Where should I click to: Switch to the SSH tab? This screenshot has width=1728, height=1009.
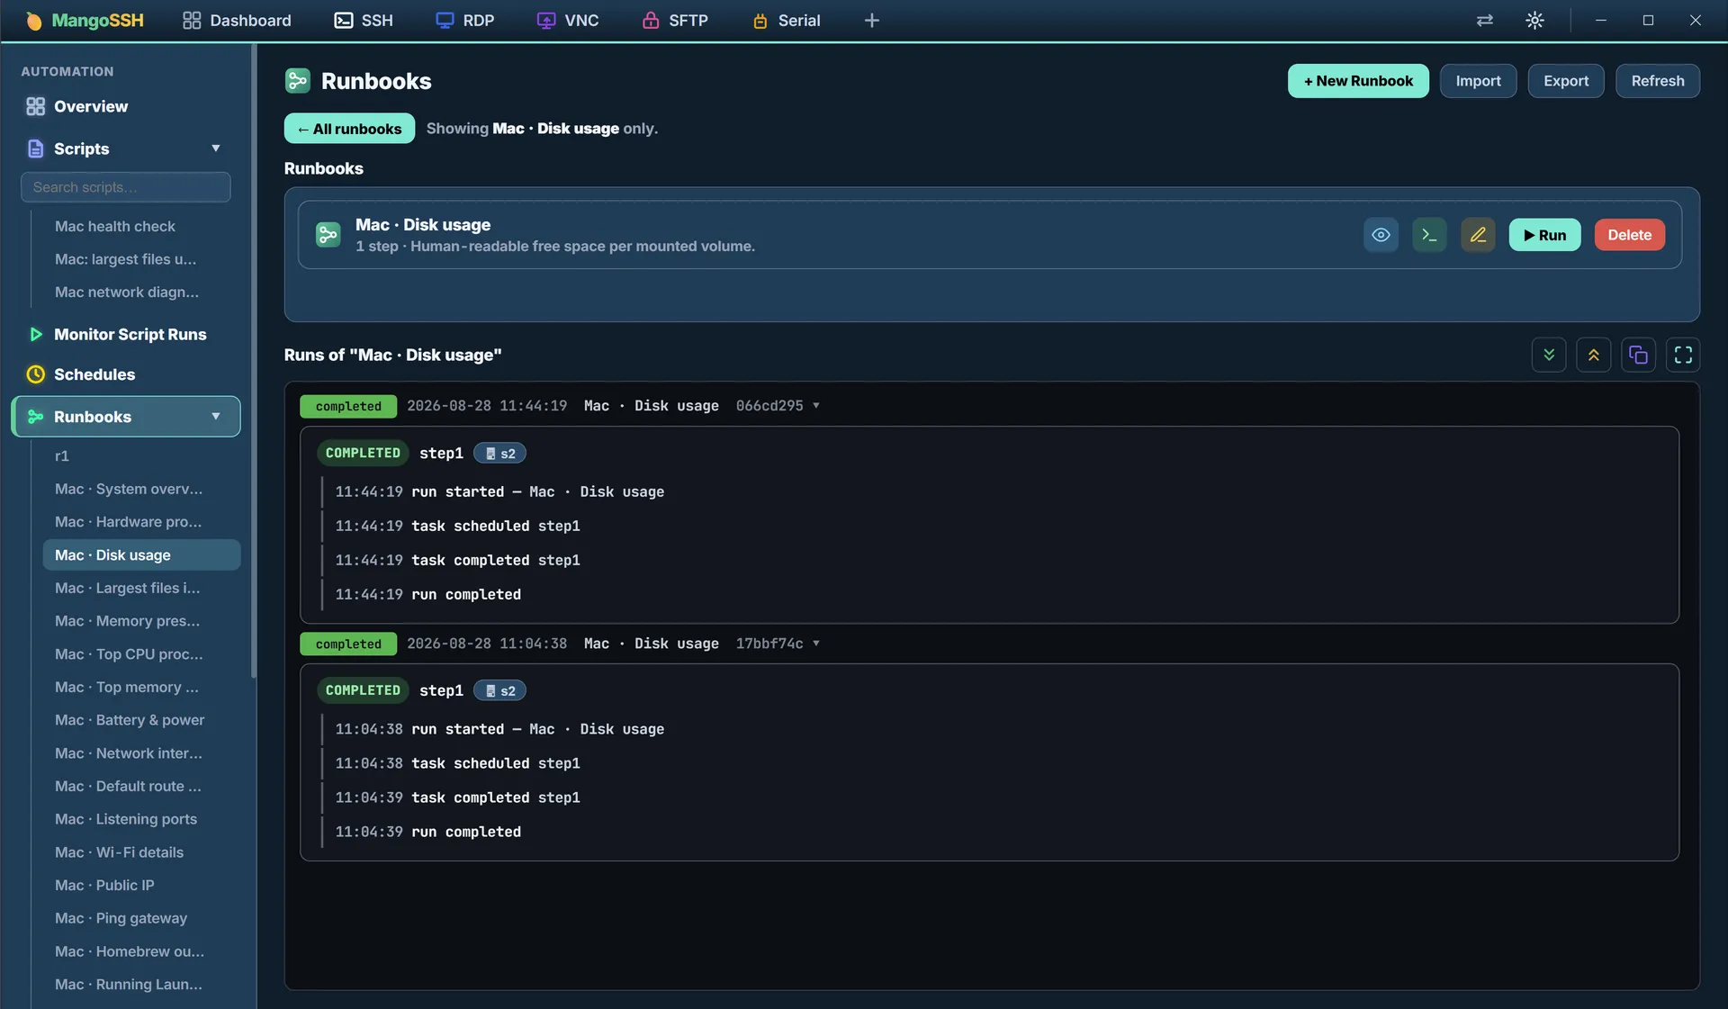coord(364,20)
